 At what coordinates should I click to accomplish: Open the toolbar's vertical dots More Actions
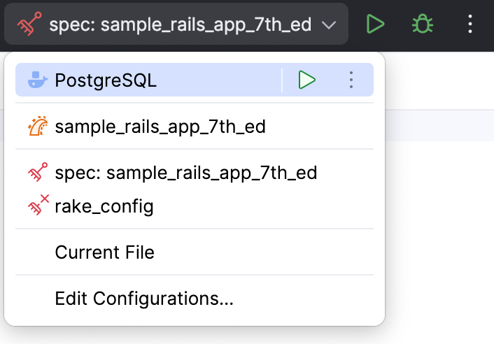(470, 25)
